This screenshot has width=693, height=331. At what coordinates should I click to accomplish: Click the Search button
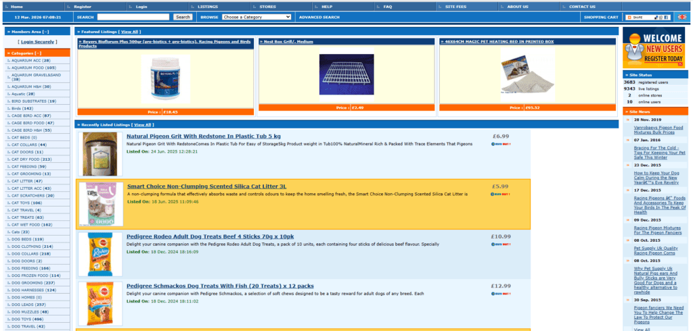click(183, 17)
